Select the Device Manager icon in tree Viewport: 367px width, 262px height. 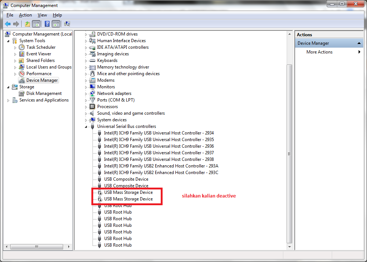22,80
